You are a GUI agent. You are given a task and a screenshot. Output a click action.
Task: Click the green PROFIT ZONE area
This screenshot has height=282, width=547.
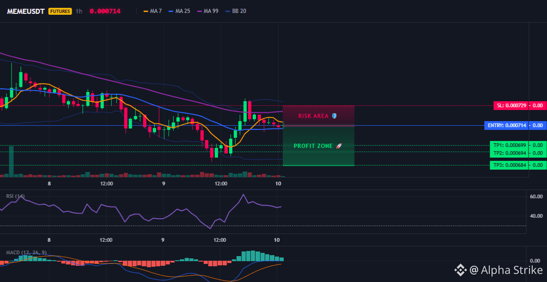(x=318, y=155)
